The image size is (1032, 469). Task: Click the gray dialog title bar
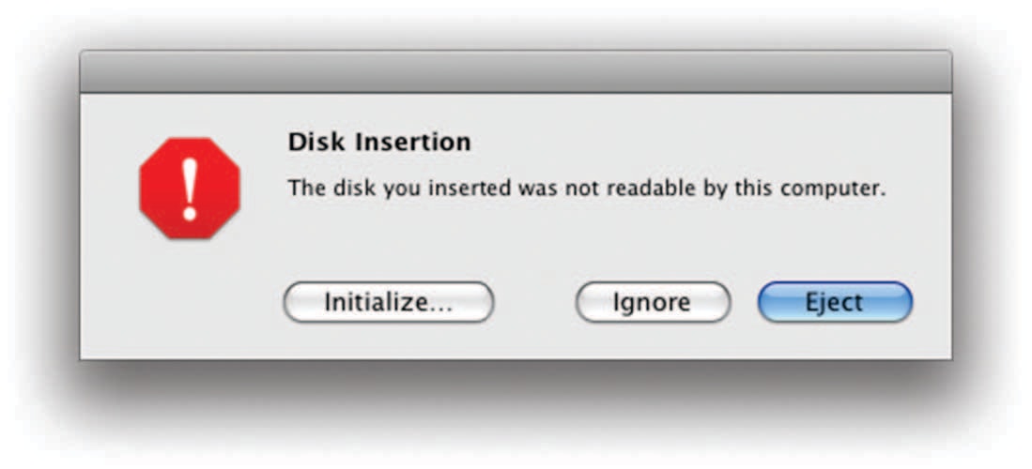pos(516,71)
